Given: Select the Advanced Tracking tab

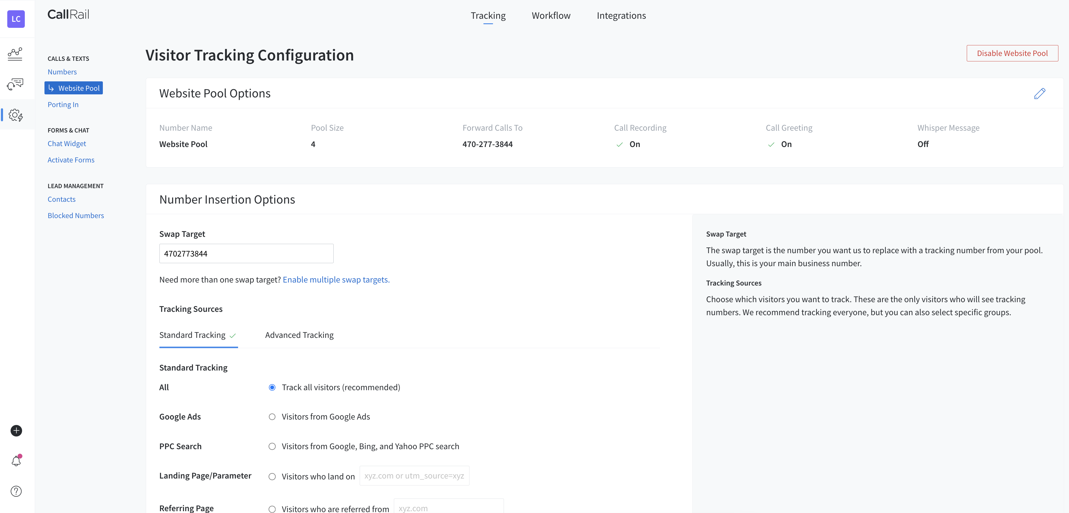Looking at the screenshot, I should pos(299,335).
